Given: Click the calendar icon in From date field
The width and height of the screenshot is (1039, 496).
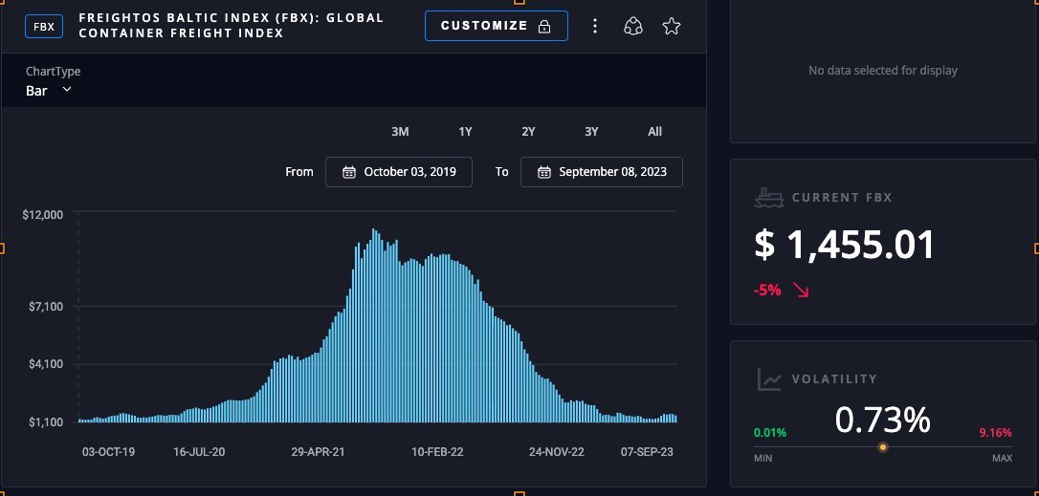Looking at the screenshot, I should [349, 172].
